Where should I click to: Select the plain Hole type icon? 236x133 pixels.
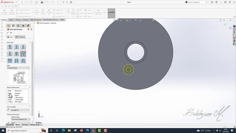pyautogui.click(x=23, y=47)
